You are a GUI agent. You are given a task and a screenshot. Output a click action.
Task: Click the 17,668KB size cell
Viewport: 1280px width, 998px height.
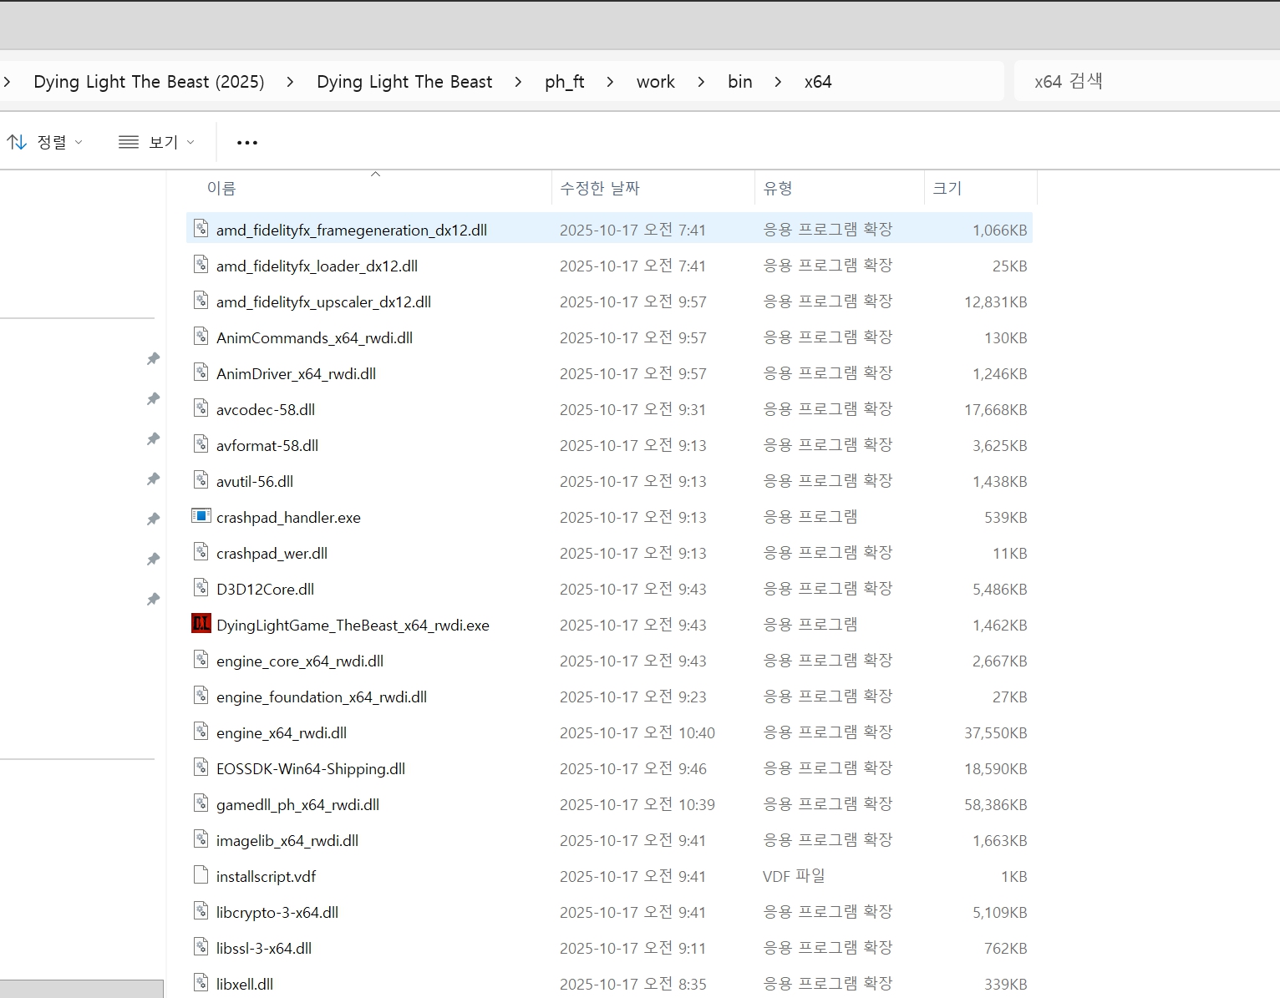pos(996,409)
